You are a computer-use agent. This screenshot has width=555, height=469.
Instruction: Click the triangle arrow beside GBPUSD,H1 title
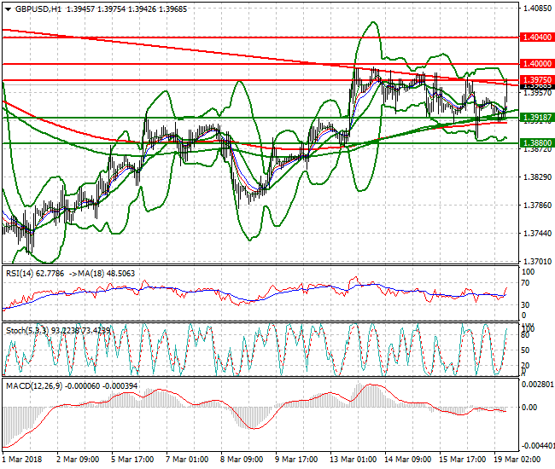point(9,9)
